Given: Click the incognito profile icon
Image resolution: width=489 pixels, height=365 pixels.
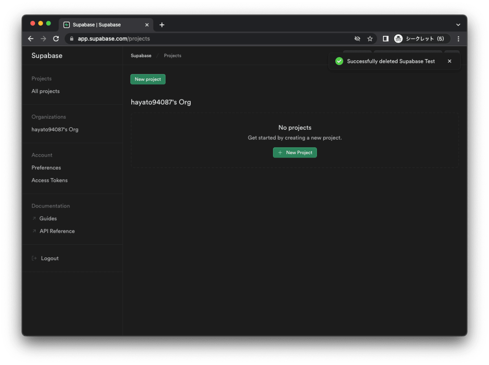Looking at the screenshot, I should (x=398, y=39).
